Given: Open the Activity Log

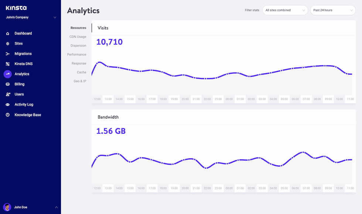Looking at the screenshot, I should point(23,104).
